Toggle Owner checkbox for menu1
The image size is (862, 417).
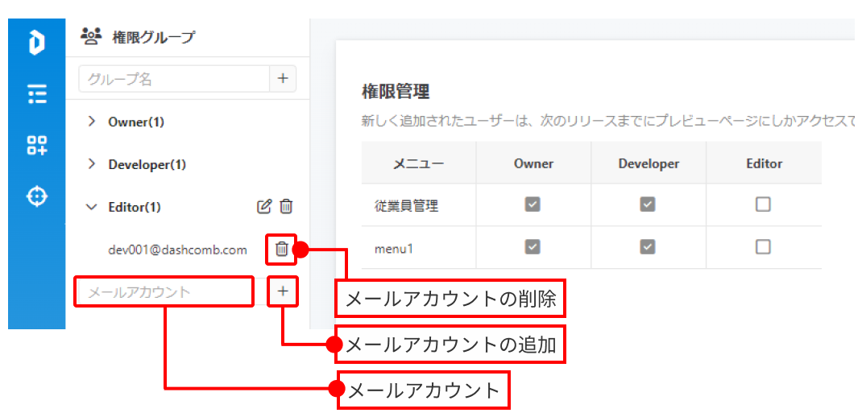533,247
